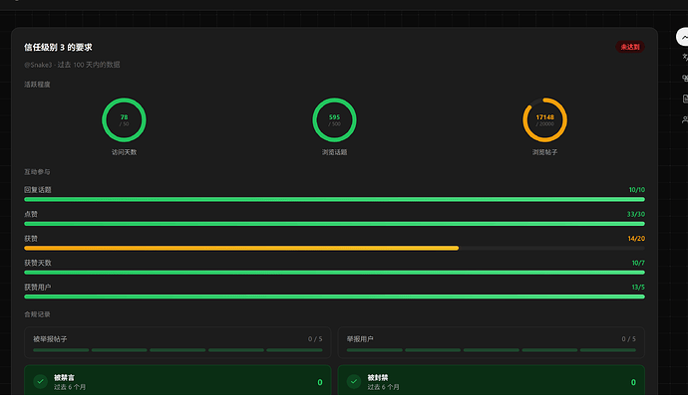Click the green check icon beside 被封禁
This screenshot has width=688, height=395.
coord(354,381)
